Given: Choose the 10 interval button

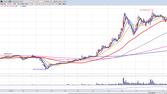Looking at the screenshot, I should 30,2.
